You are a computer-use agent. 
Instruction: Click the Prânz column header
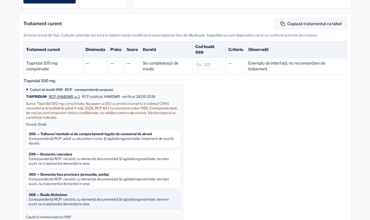(116, 49)
